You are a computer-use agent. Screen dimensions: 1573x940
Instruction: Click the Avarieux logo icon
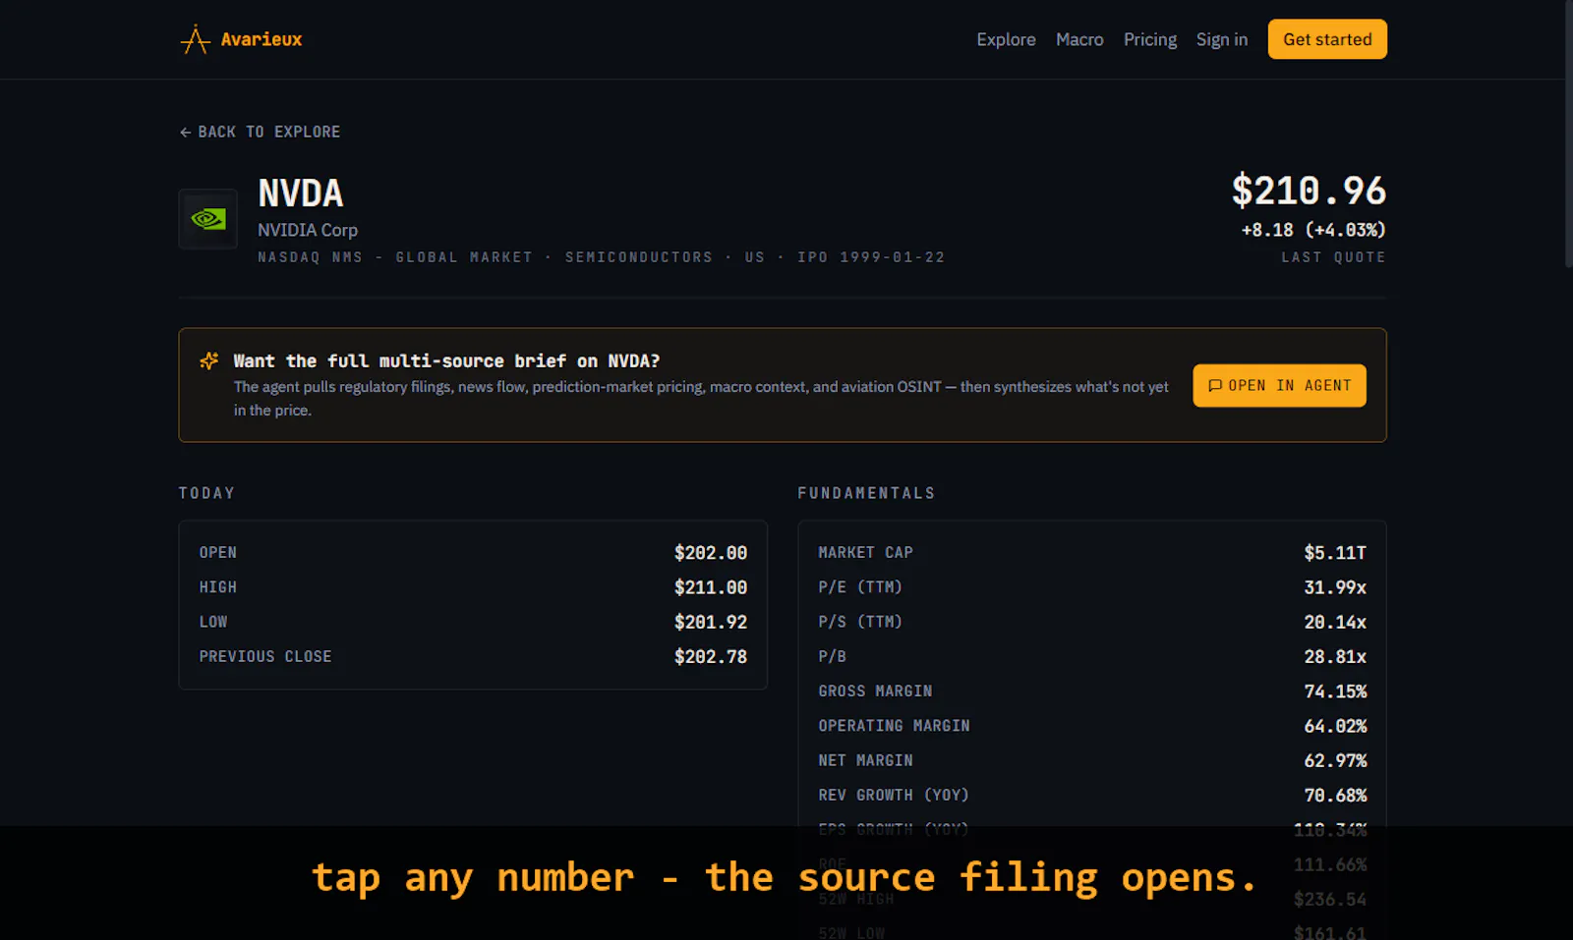click(x=195, y=39)
